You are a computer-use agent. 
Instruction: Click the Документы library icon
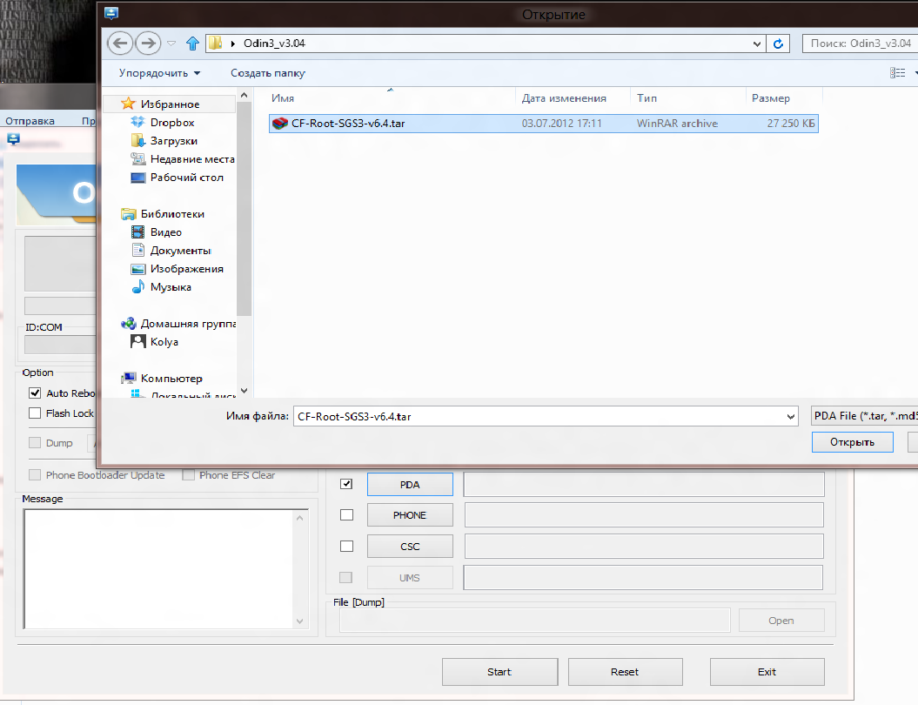pos(137,250)
